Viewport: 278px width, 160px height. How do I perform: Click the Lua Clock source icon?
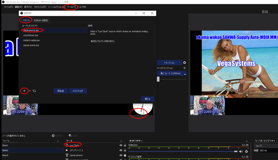coord(67,145)
